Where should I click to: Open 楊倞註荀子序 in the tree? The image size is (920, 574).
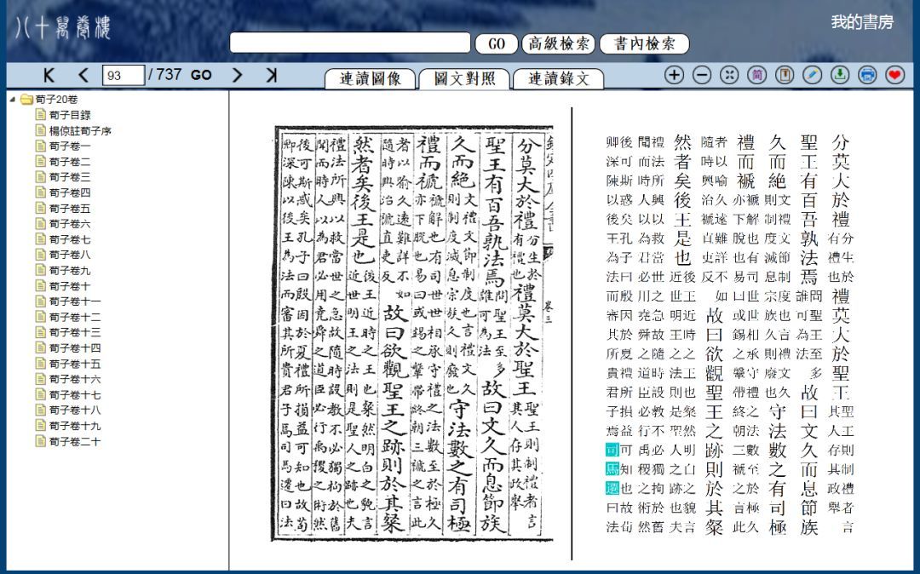point(79,131)
